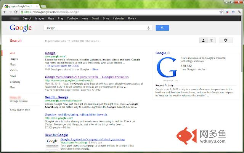Click the verified badge beside Google+ title
This screenshot has width=244, height=153.
(x=169, y=53)
